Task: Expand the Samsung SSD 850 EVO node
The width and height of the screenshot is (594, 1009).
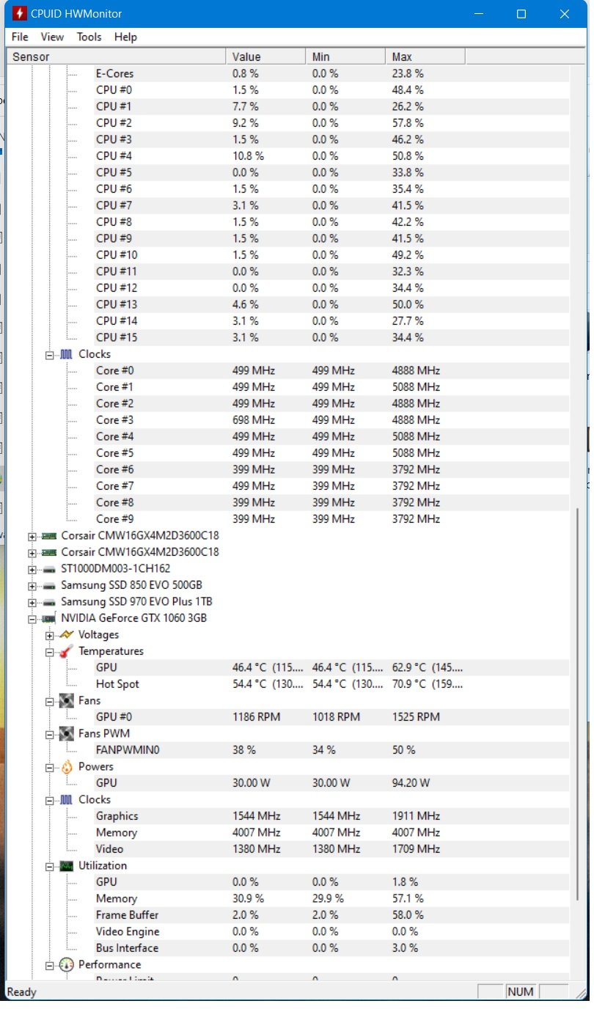Action: click(32, 585)
